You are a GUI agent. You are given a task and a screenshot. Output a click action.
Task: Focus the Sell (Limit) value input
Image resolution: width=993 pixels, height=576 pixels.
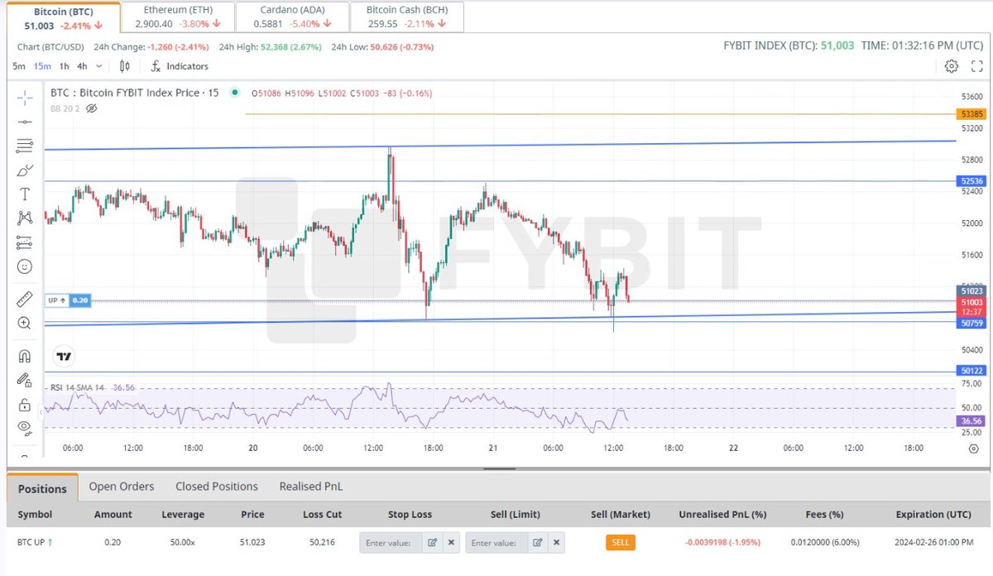pos(496,543)
